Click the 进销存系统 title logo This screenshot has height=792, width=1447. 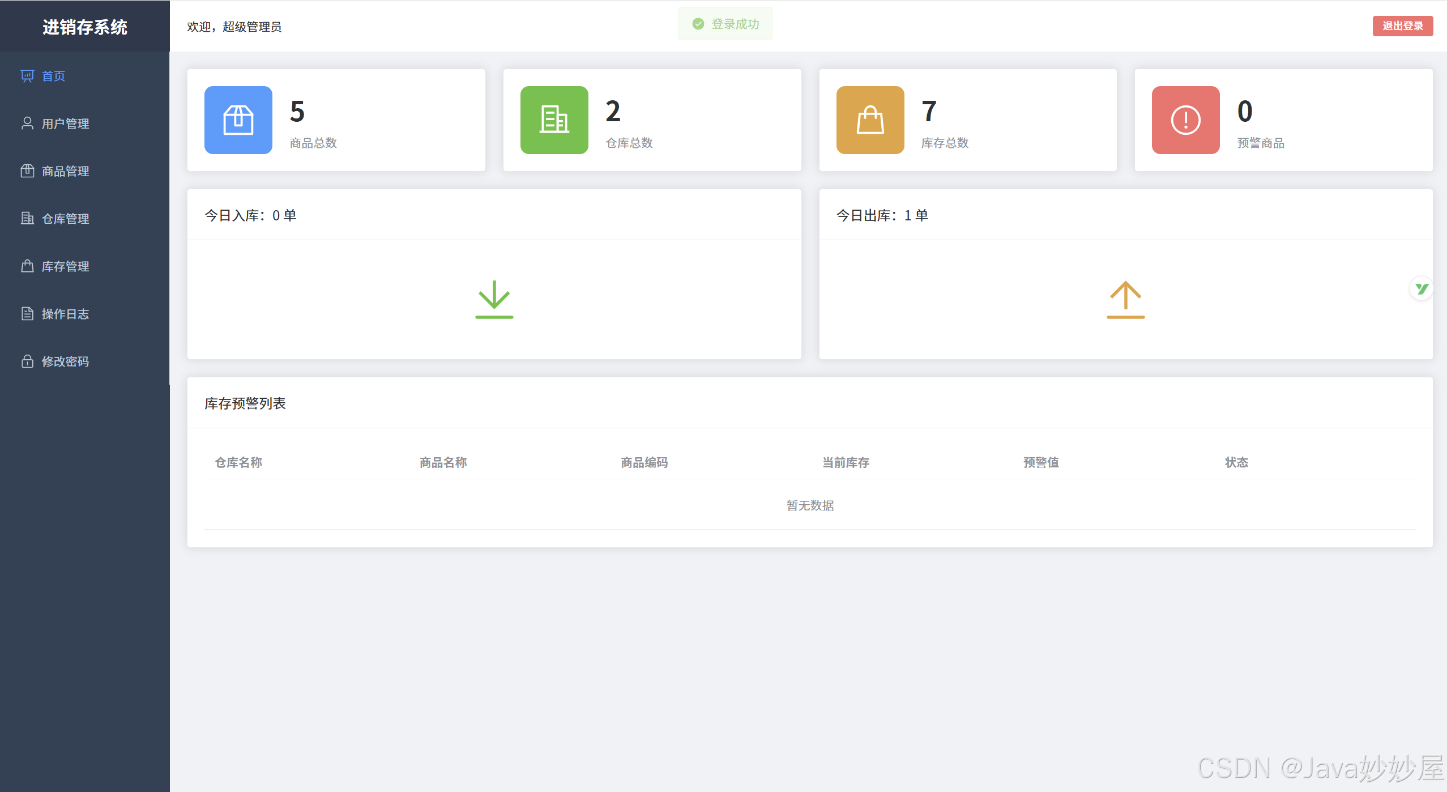tap(85, 27)
